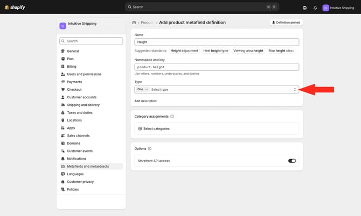Open the store inbox icon in the top bar

[304, 8]
